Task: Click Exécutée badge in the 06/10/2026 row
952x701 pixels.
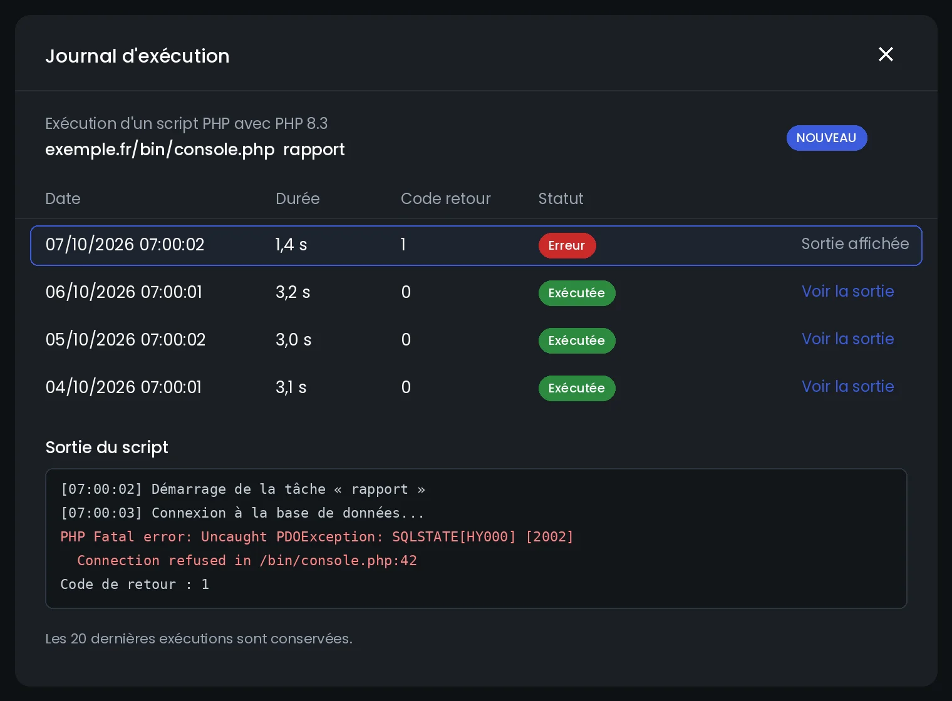Action: click(577, 293)
